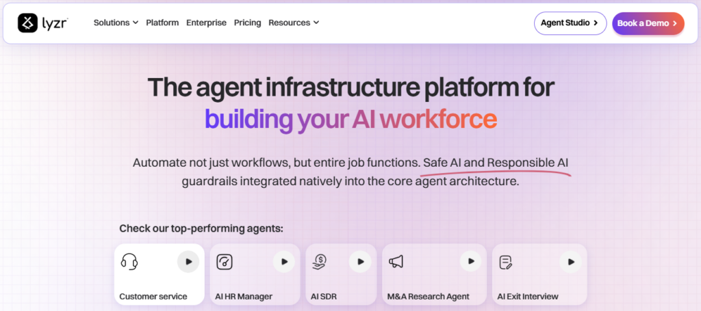This screenshot has width=701, height=311.
Task: Click the building your AI workforce heading
Action: (x=350, y=119)
